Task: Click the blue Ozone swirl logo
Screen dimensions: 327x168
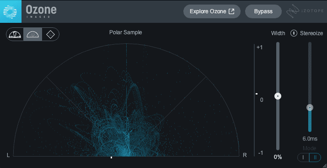Action: coord(11,11)
